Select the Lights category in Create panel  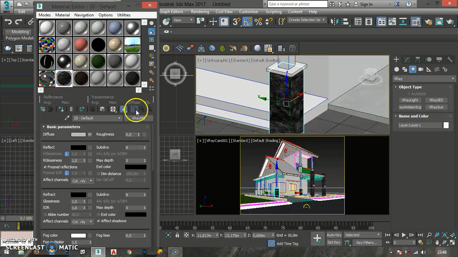coord(413,69)
